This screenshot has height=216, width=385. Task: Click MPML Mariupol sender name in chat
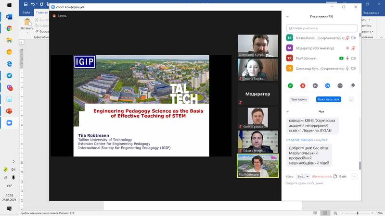click(302, 140)
